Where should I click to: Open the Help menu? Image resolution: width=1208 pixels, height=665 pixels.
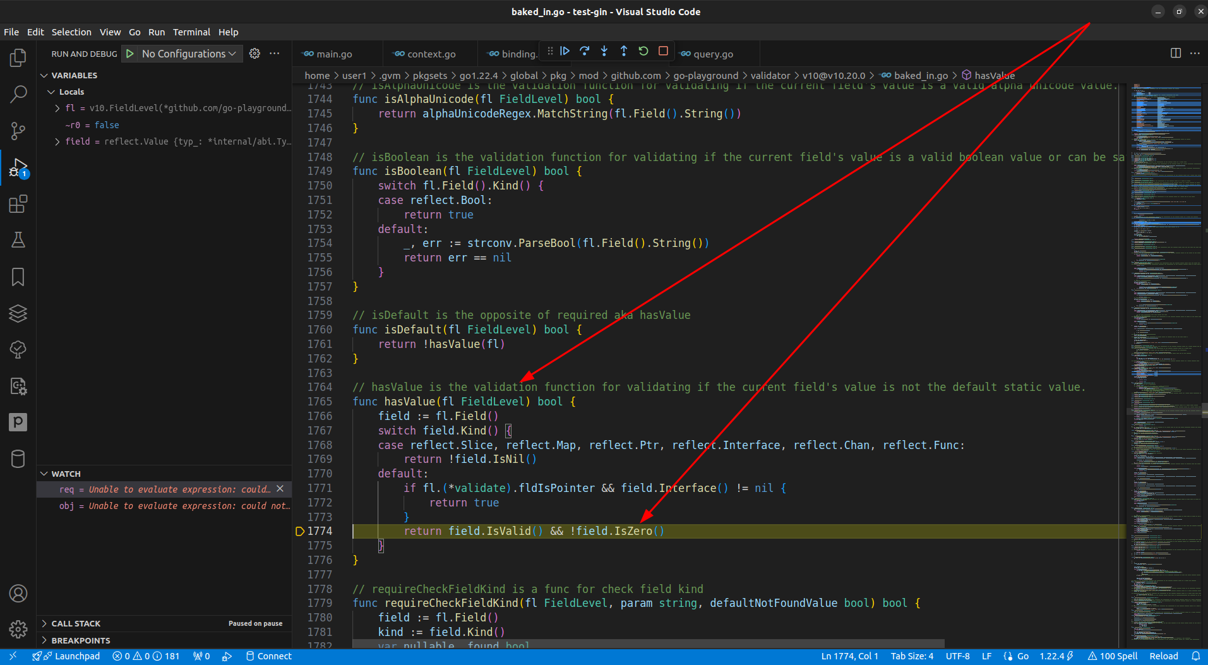[229, 32]
